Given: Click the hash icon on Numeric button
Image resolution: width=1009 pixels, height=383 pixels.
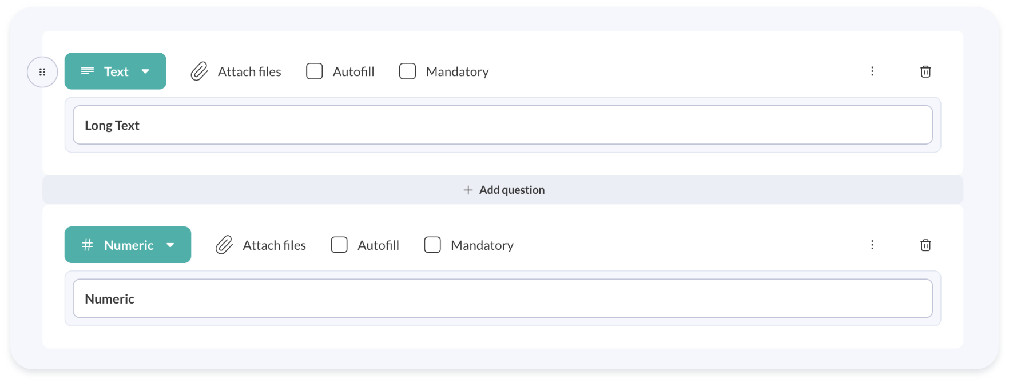Looking at the screenshot, I should click(x=88, y=245).
